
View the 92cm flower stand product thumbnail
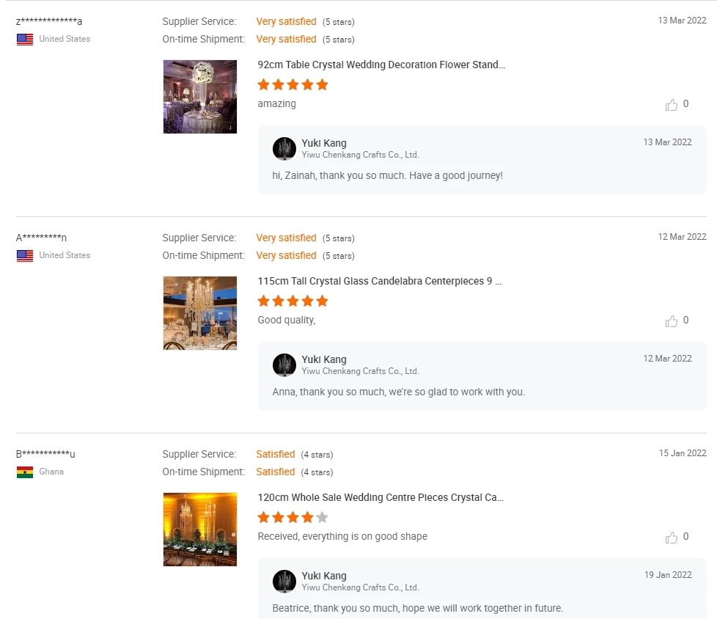tap(200, 97)
